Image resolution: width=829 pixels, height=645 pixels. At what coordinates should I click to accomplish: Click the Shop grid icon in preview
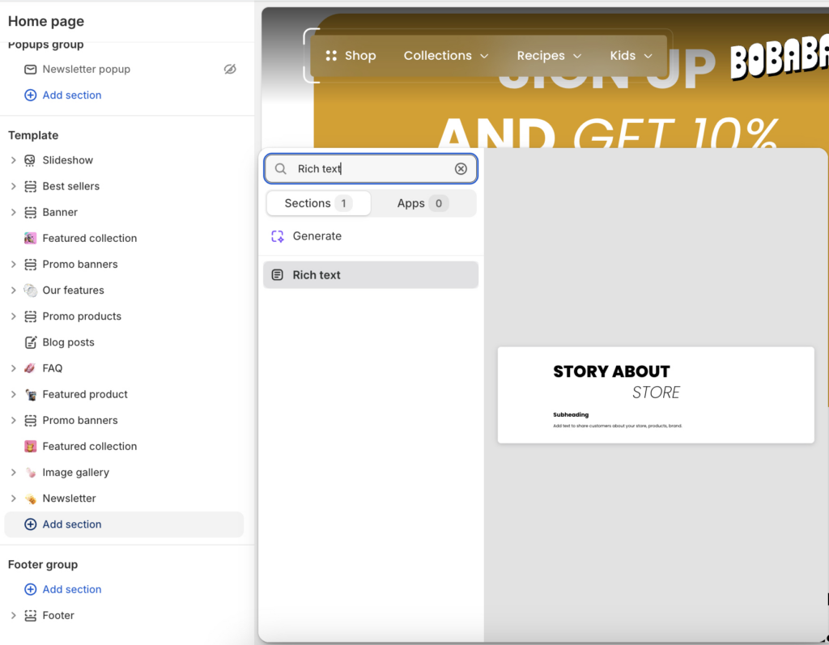(331, 56)
